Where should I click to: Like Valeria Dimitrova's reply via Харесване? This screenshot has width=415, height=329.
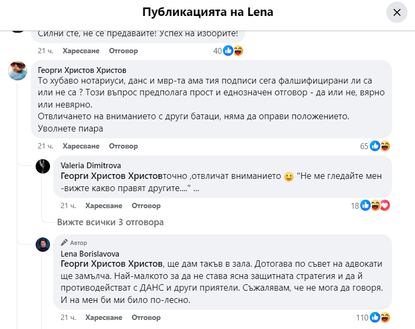104,205
